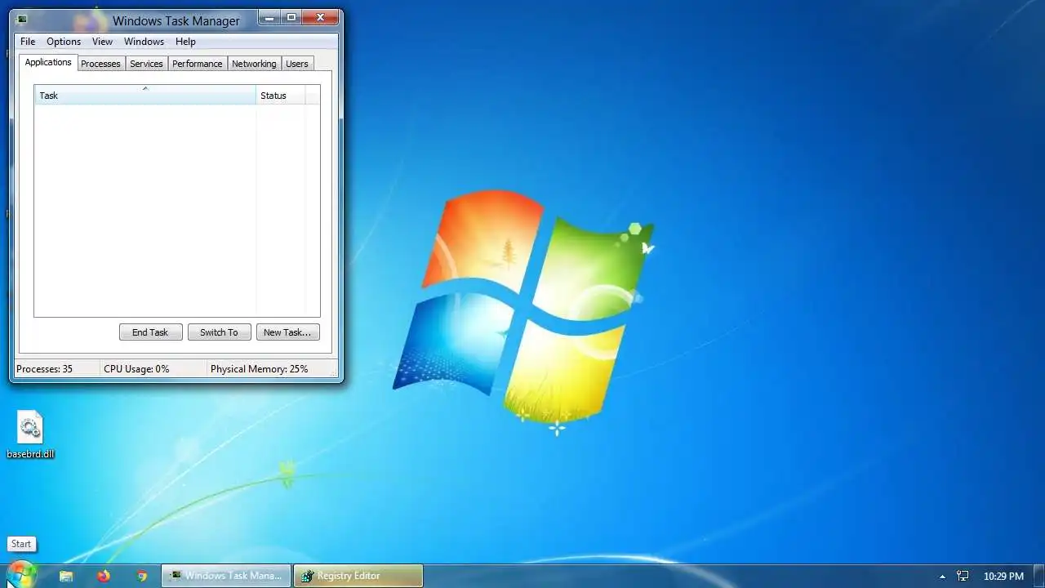Select the Applications tab

(48, 62)
